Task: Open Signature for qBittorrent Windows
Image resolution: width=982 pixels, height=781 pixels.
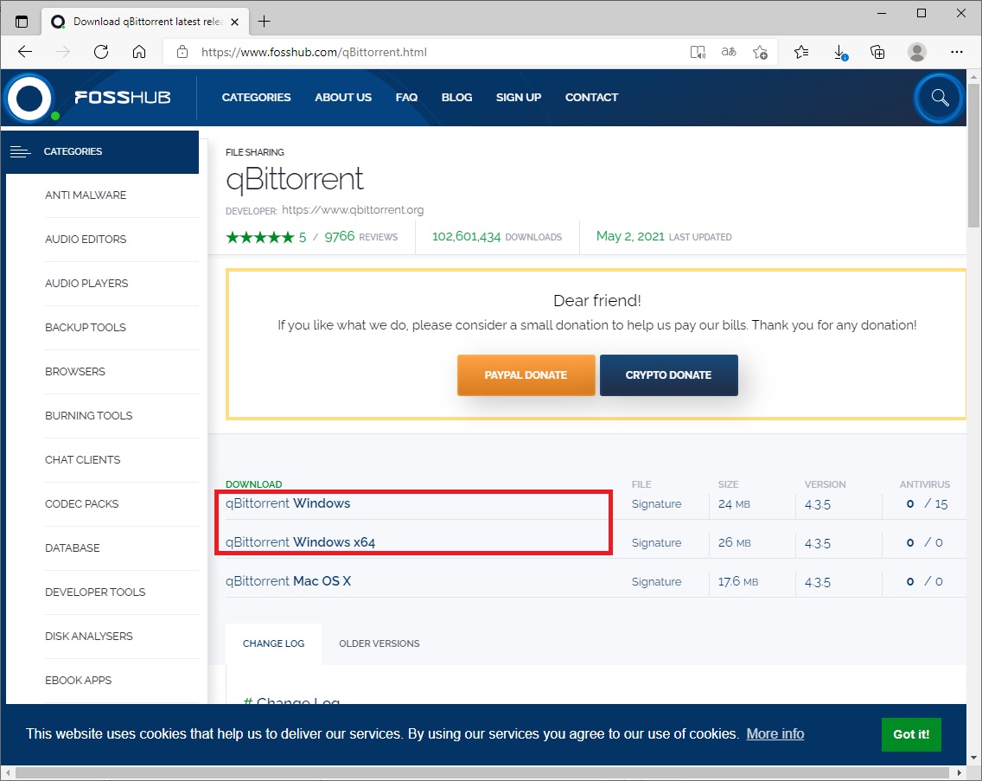Action: [x=656, y=504]
